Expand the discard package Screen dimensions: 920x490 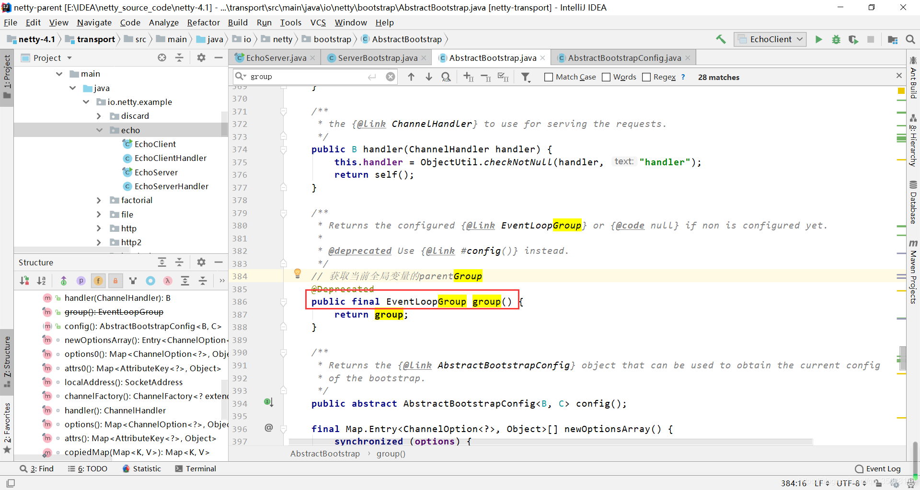[x=99, y=116]
